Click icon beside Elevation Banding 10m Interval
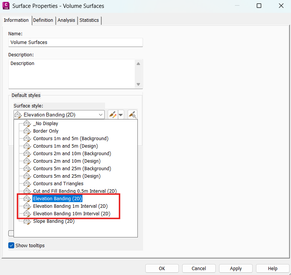Image resolution: width=291 pixels, height=275 pixels. (27, 214)
